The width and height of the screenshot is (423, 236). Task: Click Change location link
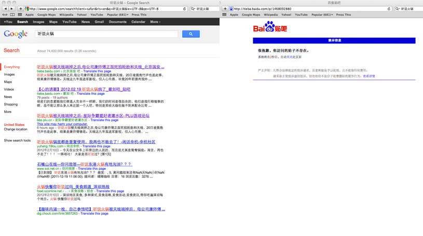16,129
